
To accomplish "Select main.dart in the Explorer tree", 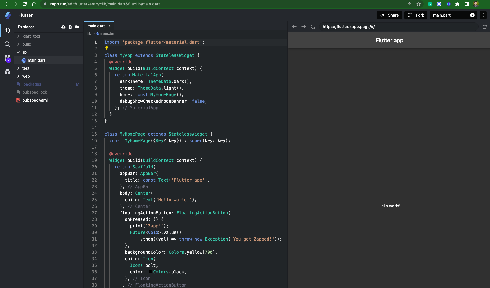I will click(49, 60).
